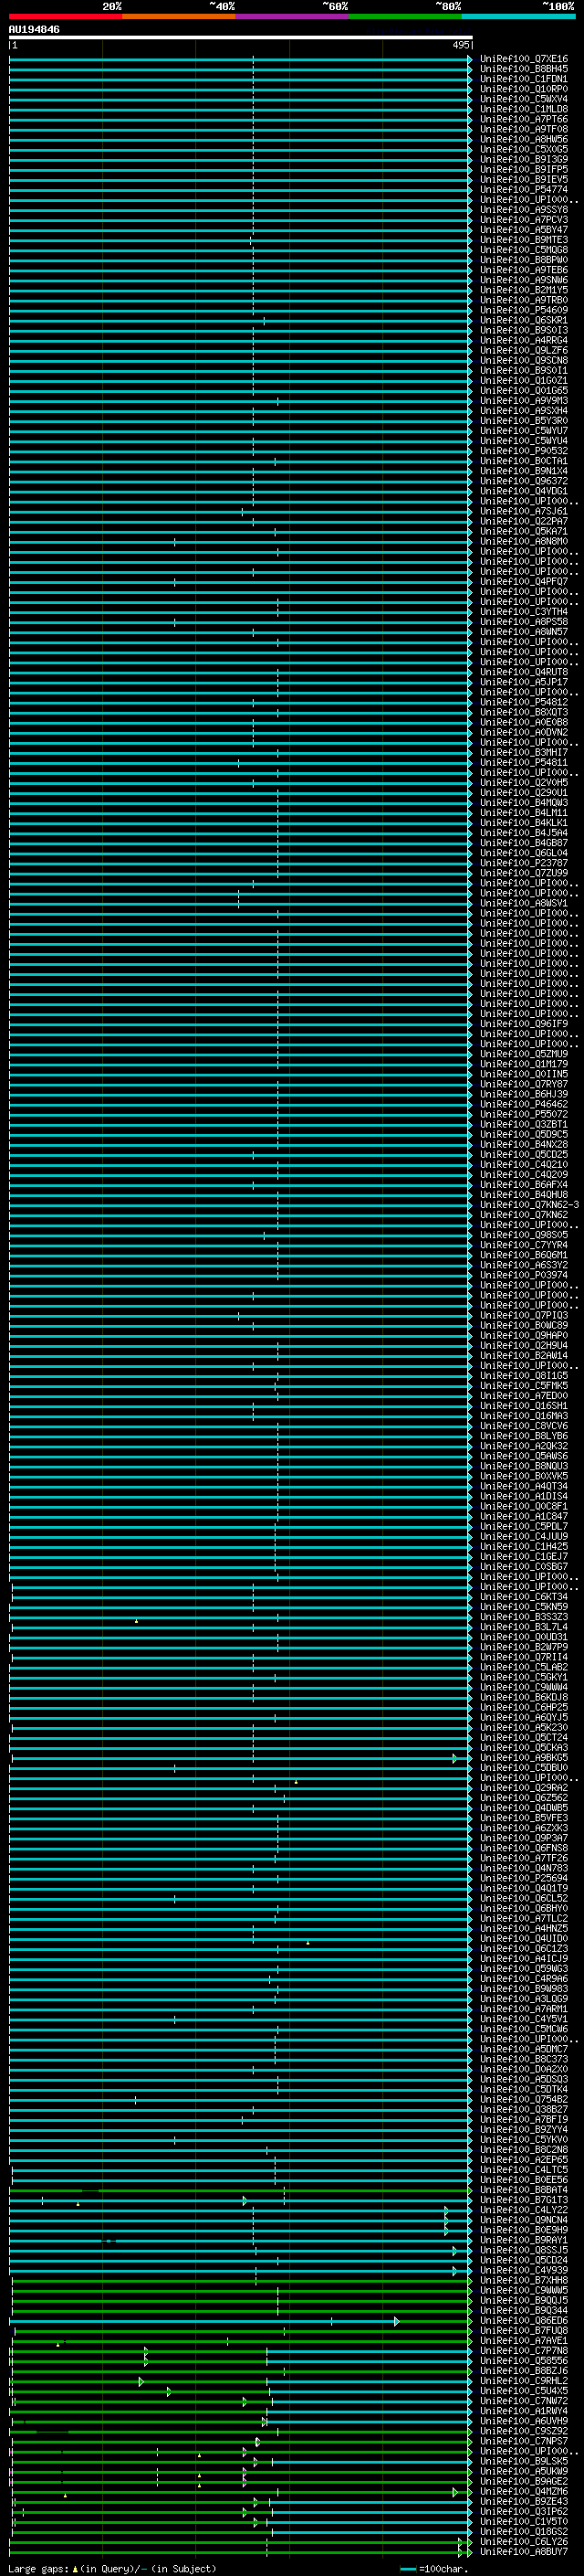Click the green ~80% identity legend bar
The width and height of the screenshot is (584, 2576).
point(405,16)
